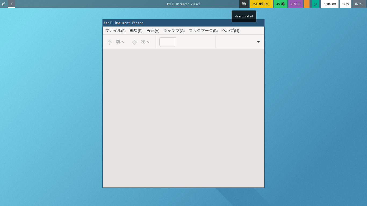The height and width of the screenshot is (206, 367).
Task: Click the 次へ button label
Action: (145, 42)
